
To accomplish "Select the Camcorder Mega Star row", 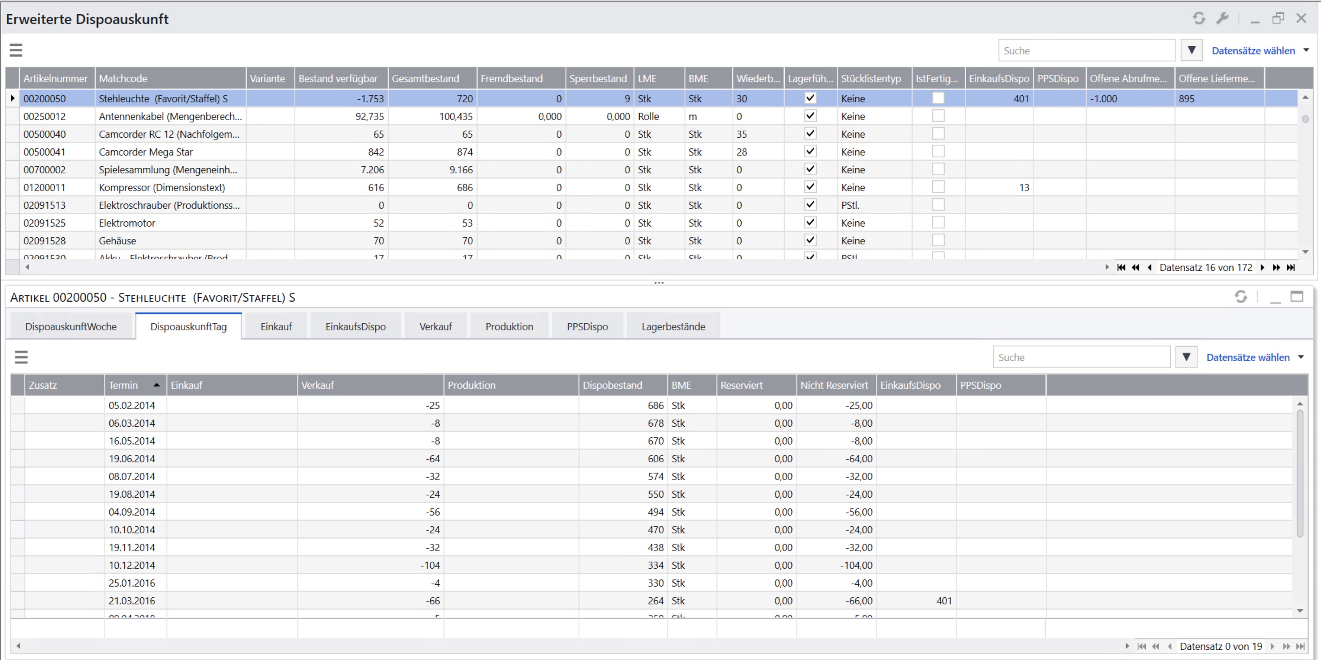I will pyautogui.click(x=146, y=152).
